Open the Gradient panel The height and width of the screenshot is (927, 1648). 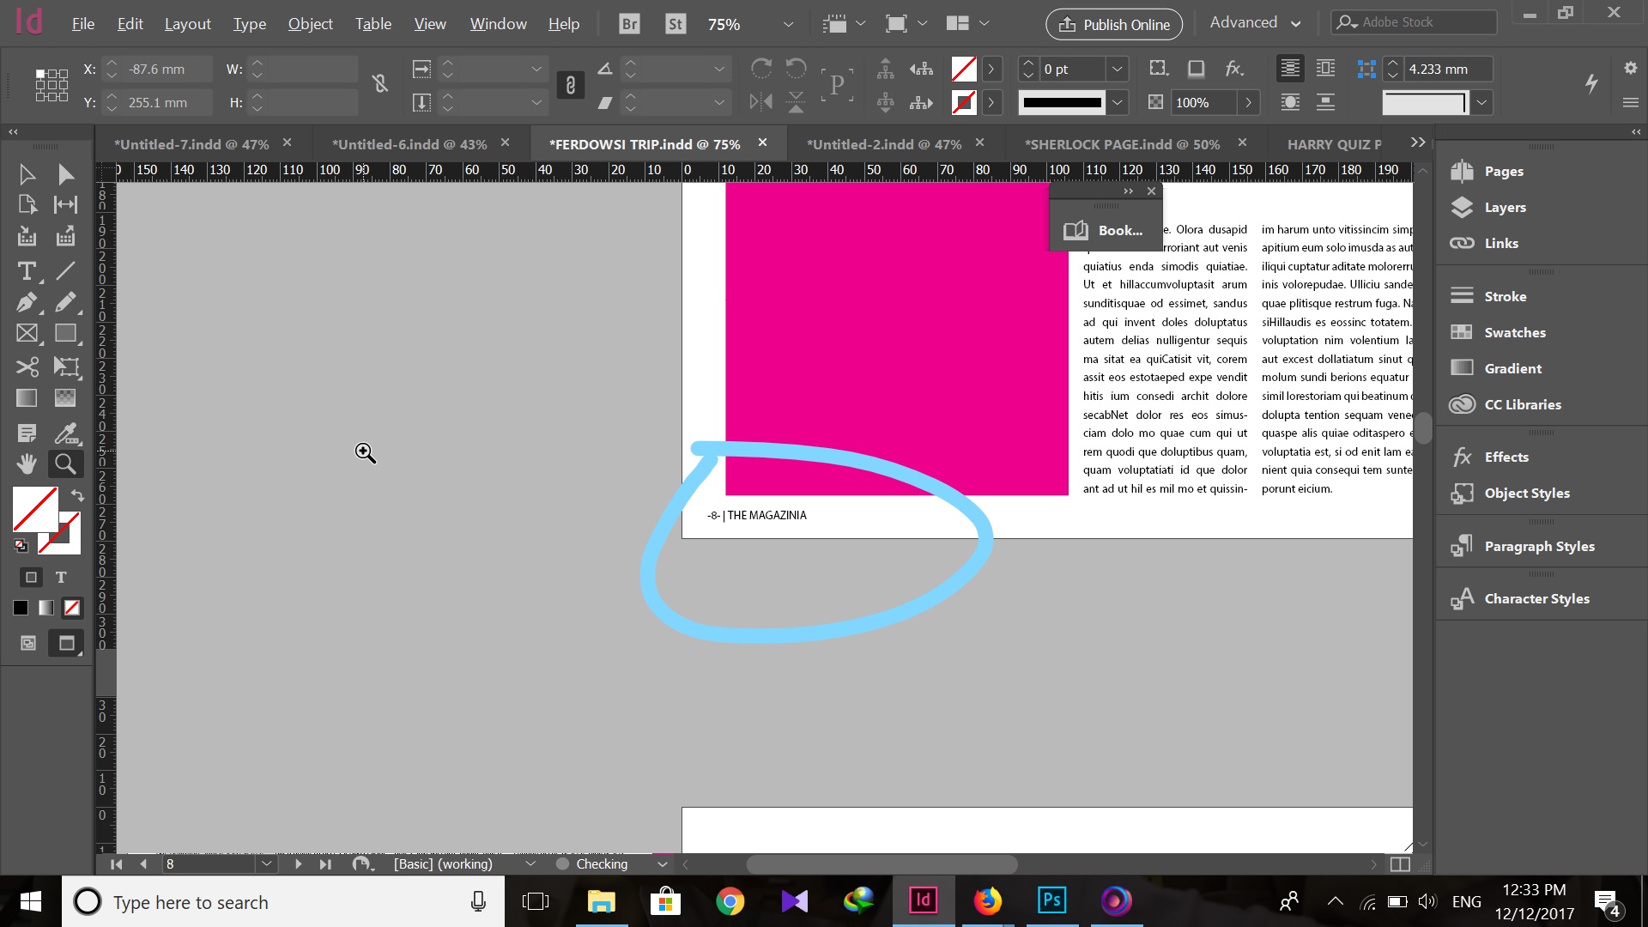1511,368
